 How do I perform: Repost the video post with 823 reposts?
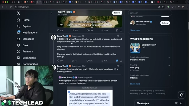tap(75, 30)
